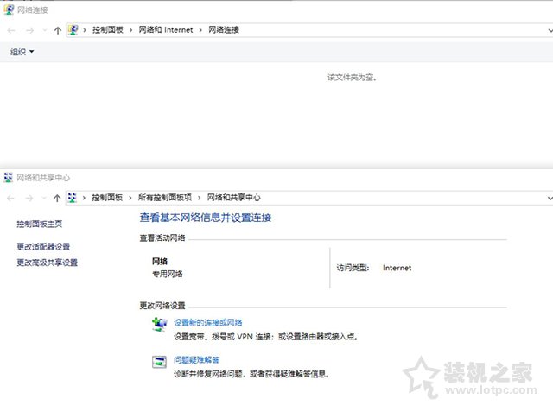Select 控制面板 breadcrumb in 网络连接 window

[108, 30]
